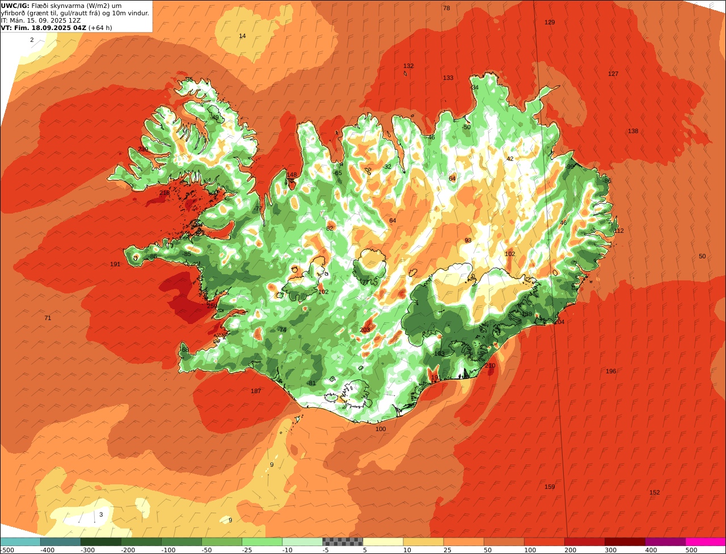
Task: Click the map value '82'
Action: tap(330, 228)
